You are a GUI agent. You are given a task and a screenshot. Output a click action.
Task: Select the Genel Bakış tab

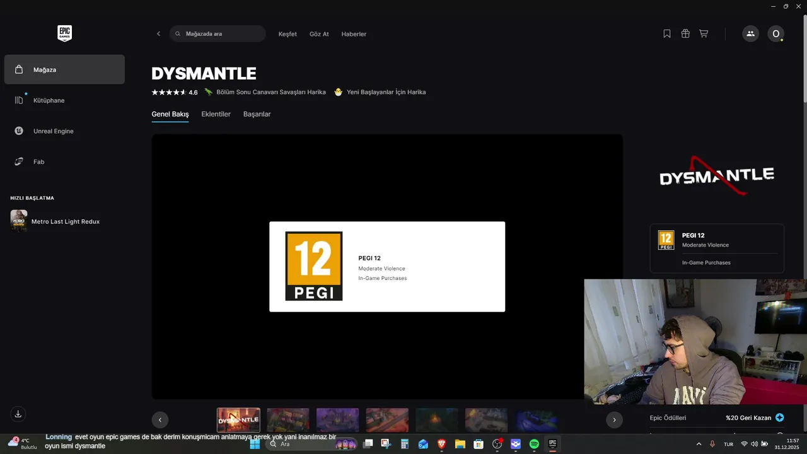point(170,114)
